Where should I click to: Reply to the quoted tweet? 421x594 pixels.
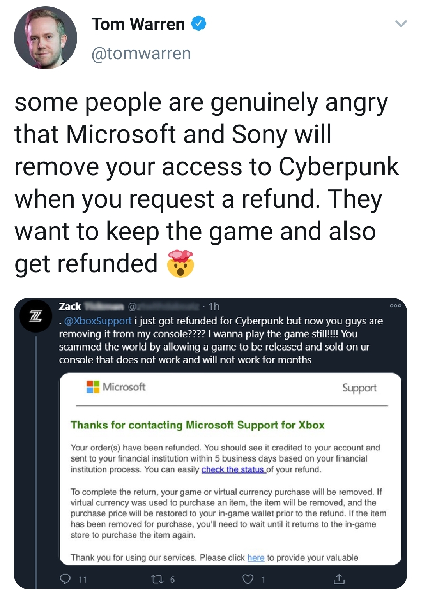click(65, 579)
